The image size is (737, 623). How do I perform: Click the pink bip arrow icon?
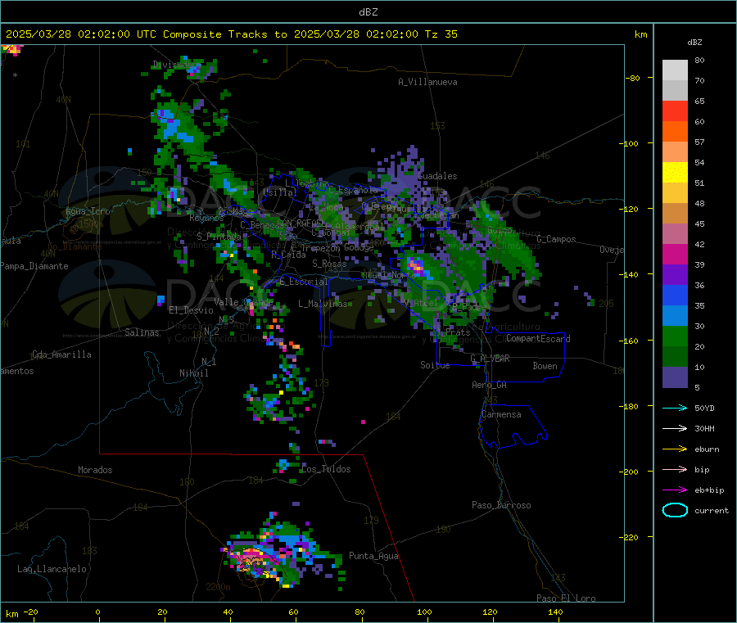click(675, 469)
